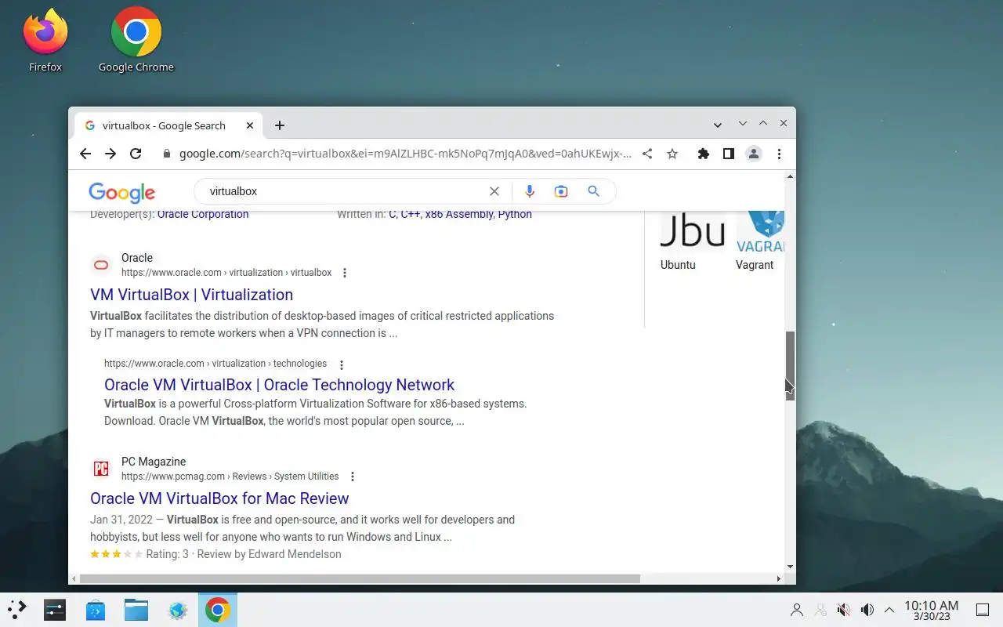Viewport: 1003px width, 627px height.
Task: Open the x86 Assembly language link
Action: 459,215
